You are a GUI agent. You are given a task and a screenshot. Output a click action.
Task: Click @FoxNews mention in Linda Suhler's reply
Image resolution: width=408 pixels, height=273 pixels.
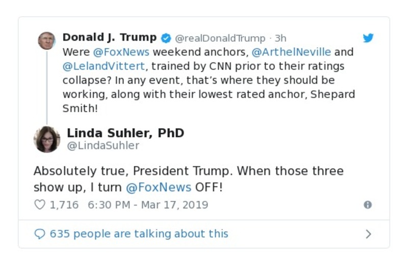[158, 187]
